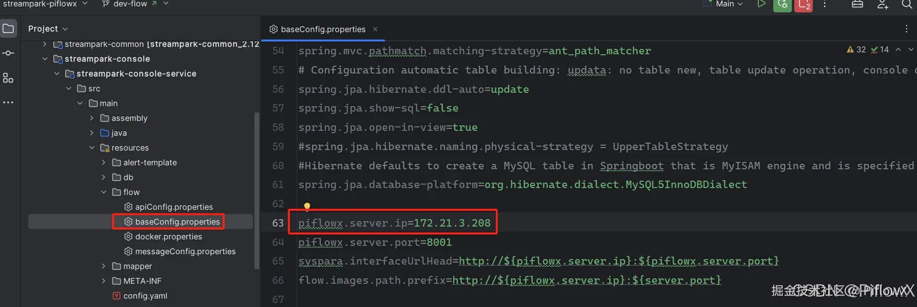
Task: Open the streampark-piflowx project dropdown
Action: coord(45,4)
